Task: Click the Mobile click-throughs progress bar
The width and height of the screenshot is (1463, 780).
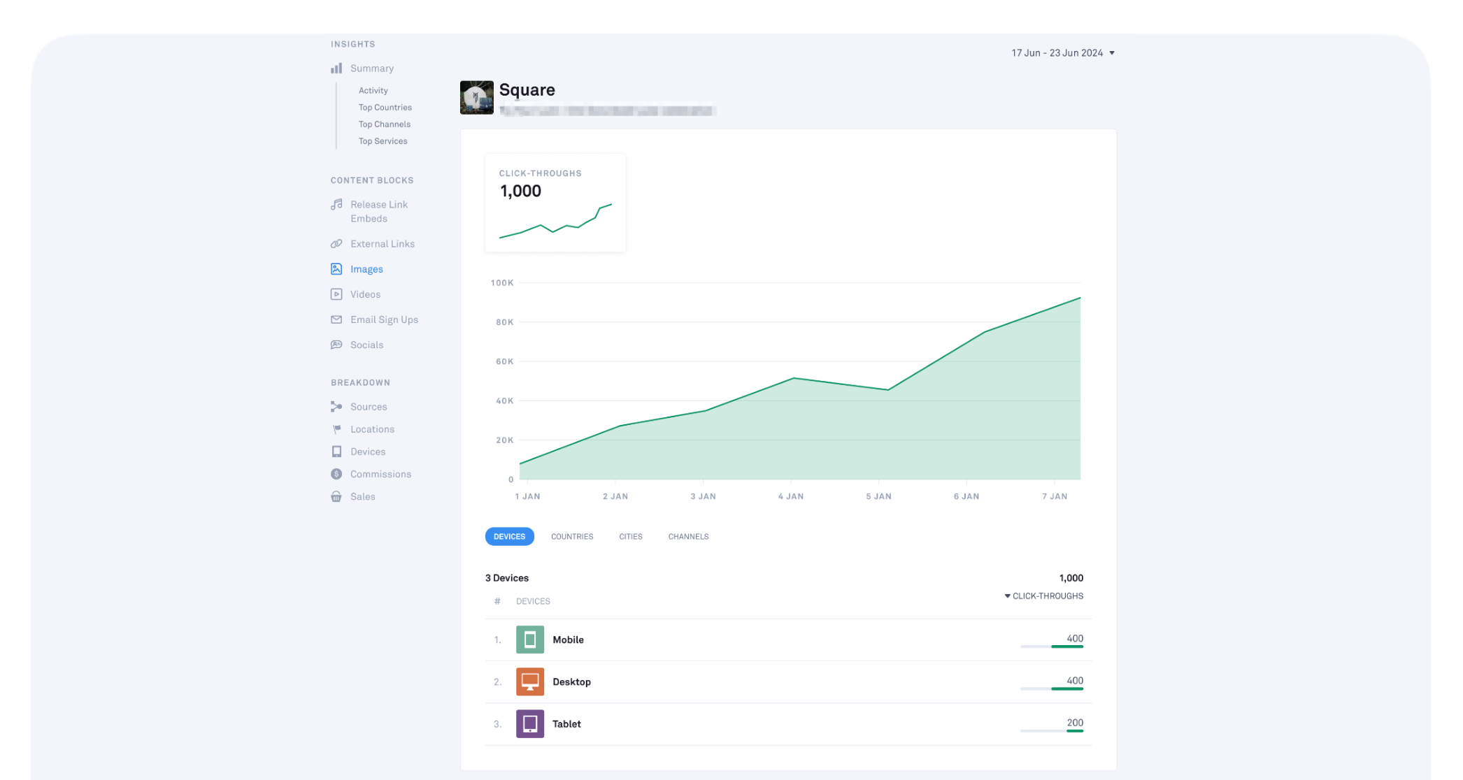Action: tap(1051, 647)
